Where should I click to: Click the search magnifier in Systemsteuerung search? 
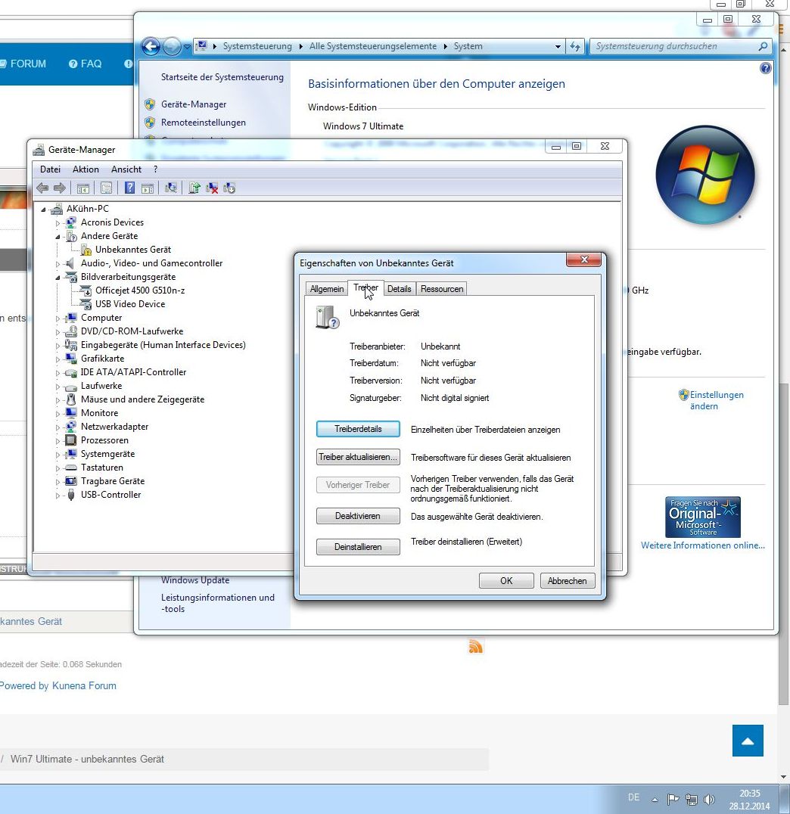click(763, 46)
